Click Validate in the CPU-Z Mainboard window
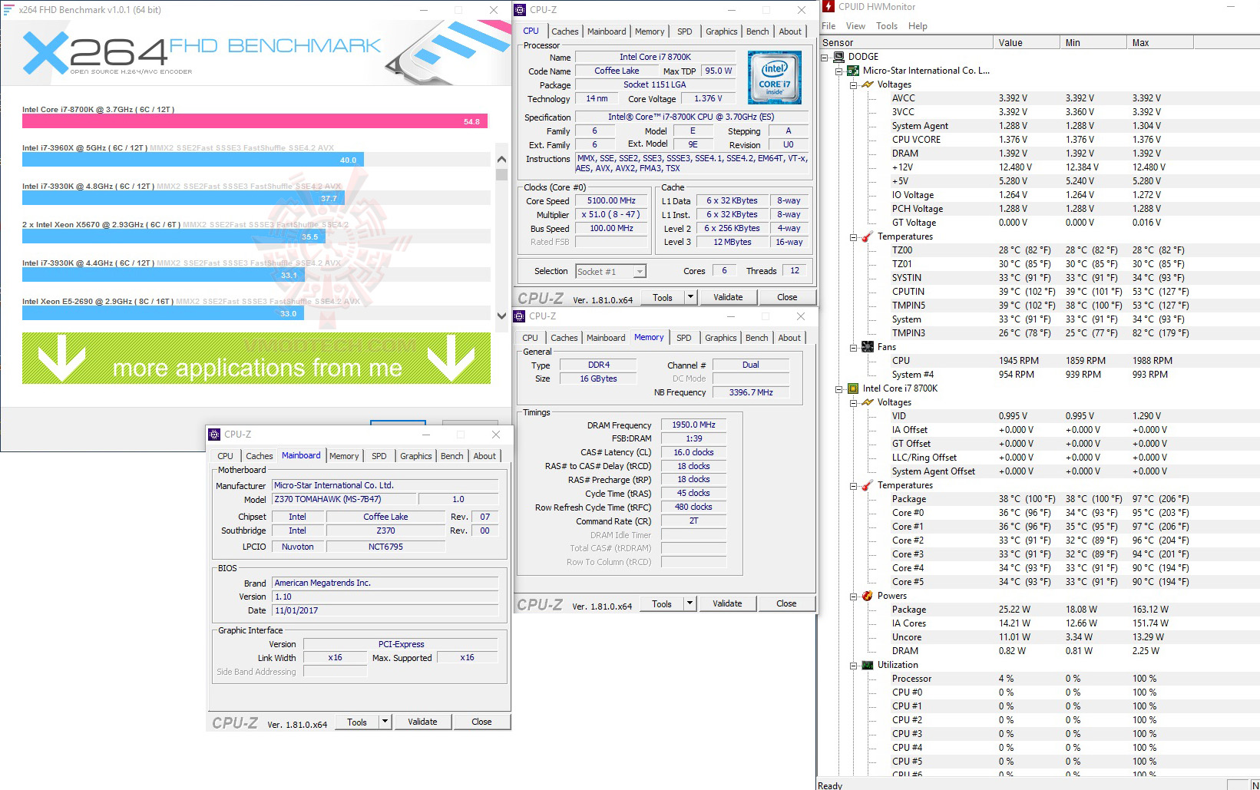 click(422, 722)
